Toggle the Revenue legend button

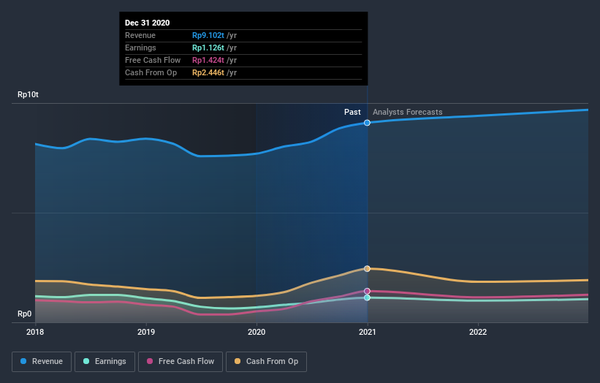point(42,362)
